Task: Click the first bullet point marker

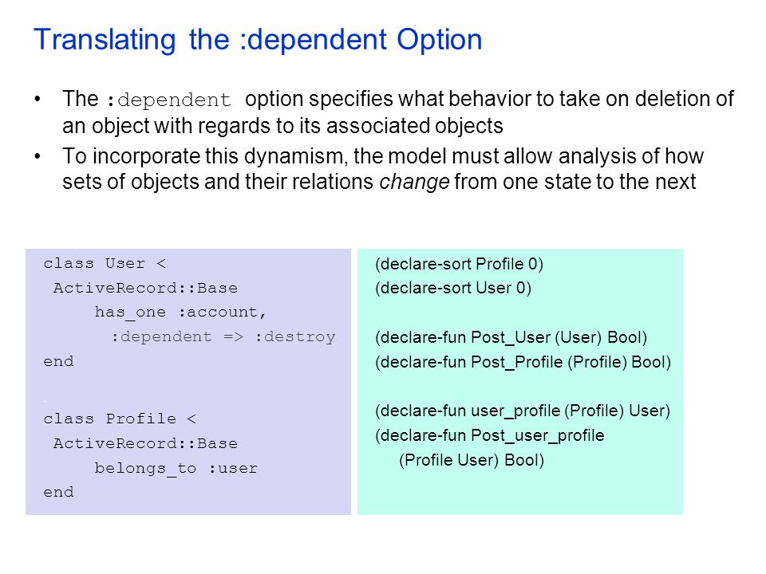Action: pos(38,99)
